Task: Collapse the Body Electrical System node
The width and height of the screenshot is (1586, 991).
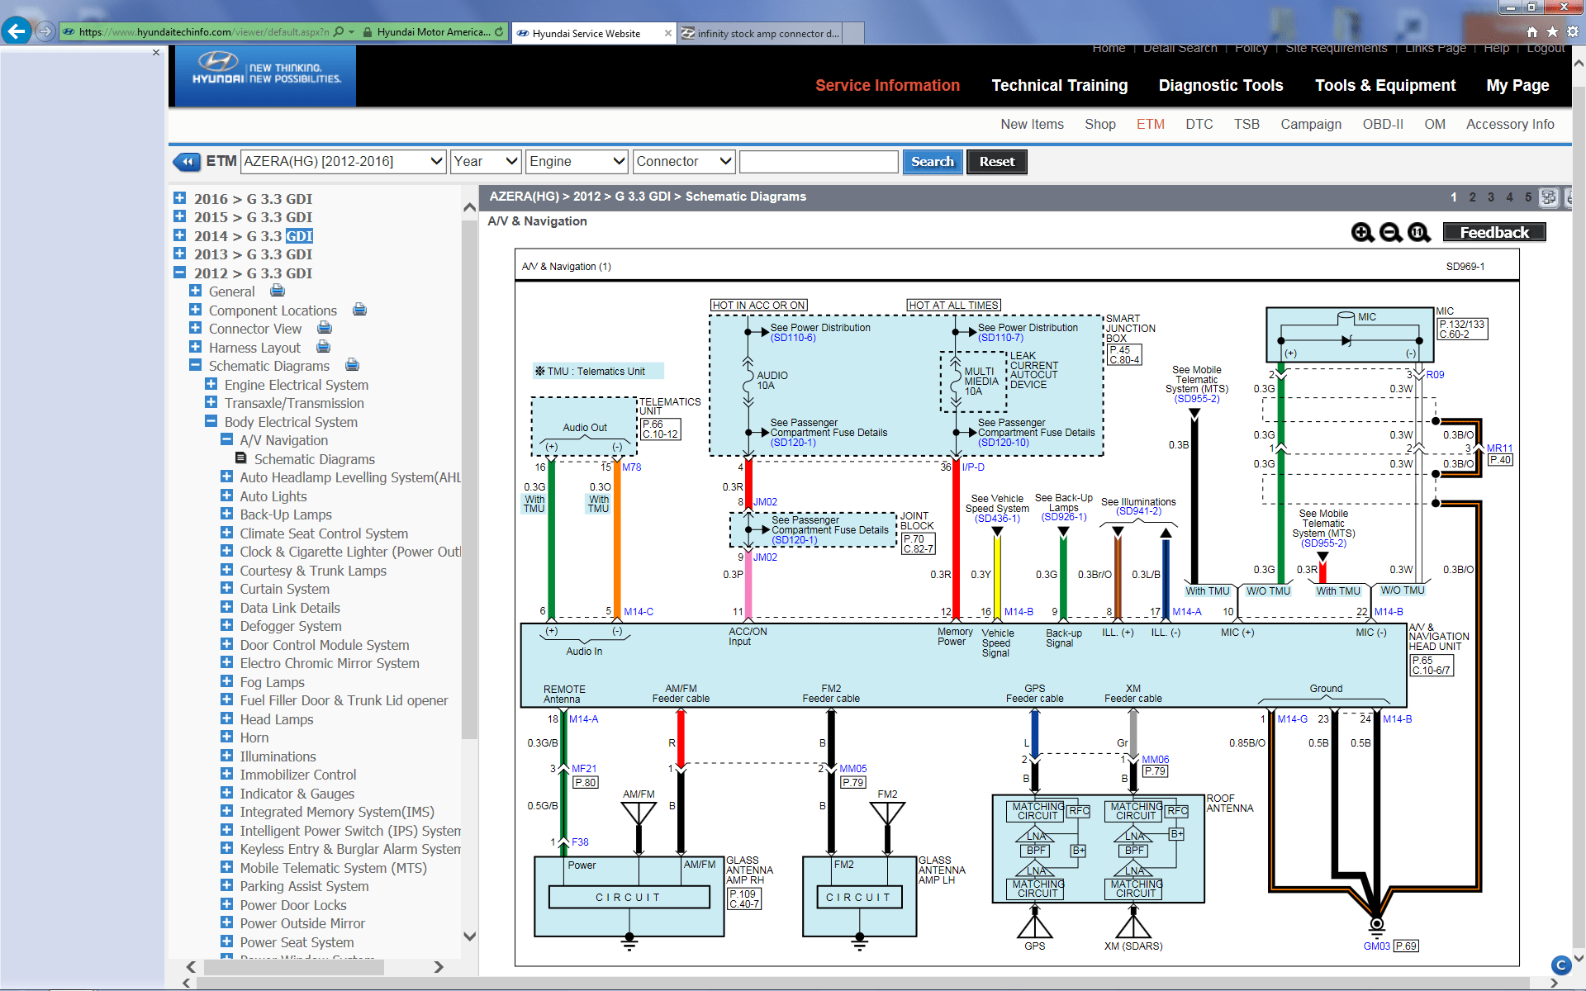Action: [211, 421]
